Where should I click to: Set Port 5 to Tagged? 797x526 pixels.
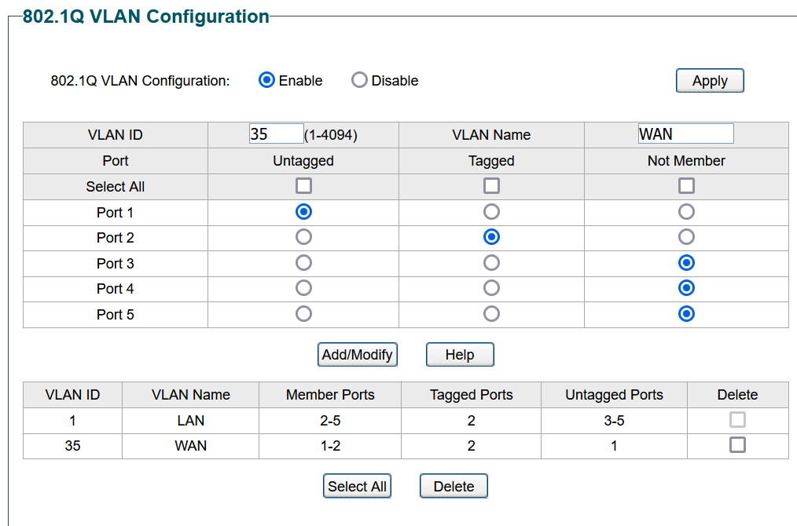491,314
